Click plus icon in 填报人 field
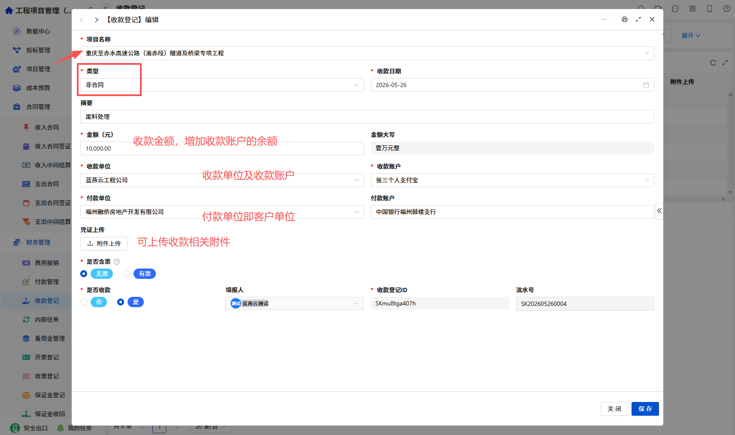This screenshot has height=435, width=735. click(x=355, y=303)
